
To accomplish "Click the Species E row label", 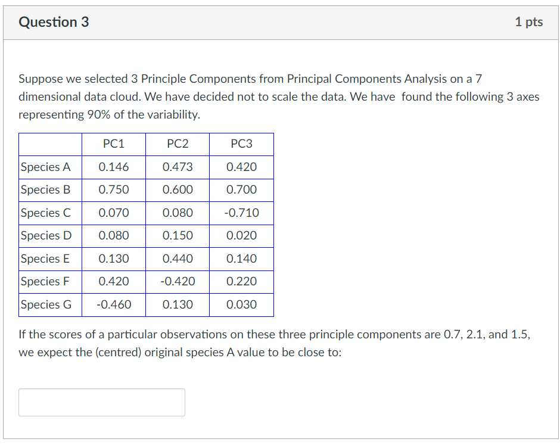I will (45, 259).
